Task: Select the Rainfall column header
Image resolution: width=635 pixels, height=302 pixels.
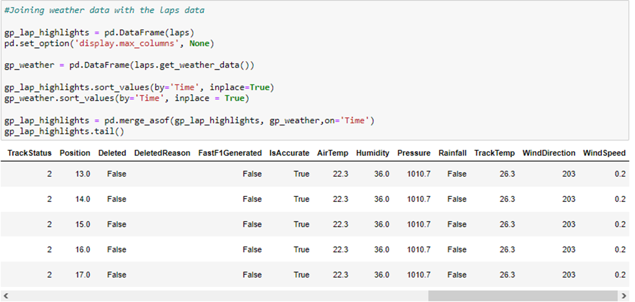Action: tap(453, 153)
